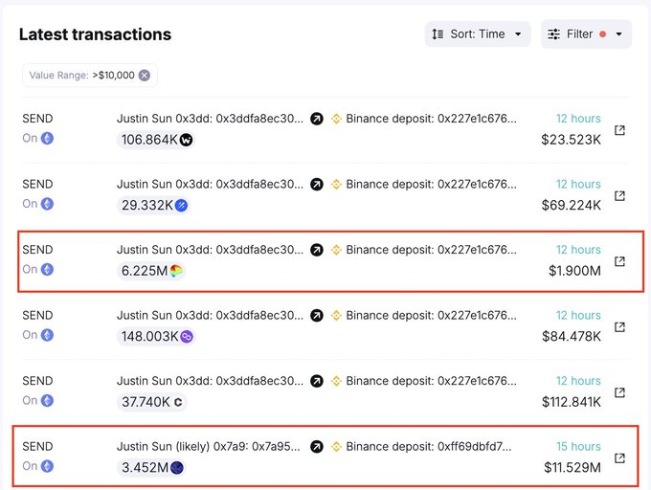Open the Filter dropdown menu
Viewport: 651px width, 490px height.
[x=586, y=34]
